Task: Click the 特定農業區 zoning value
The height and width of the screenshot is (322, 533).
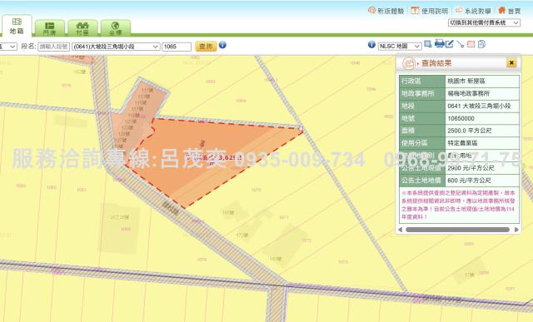Action: [462, 143]
